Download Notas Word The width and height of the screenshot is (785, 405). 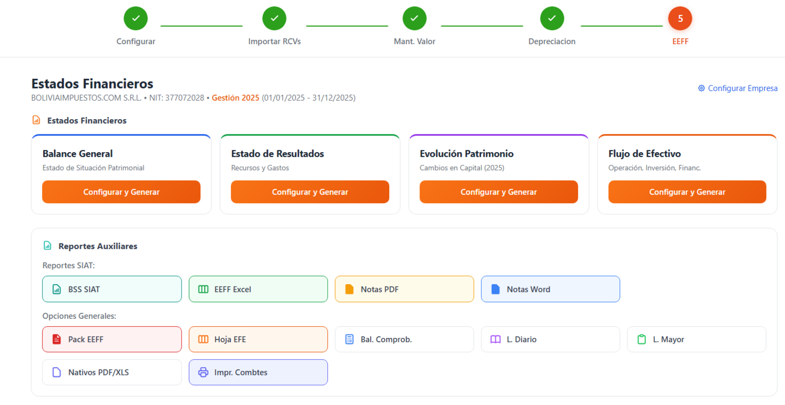[551, 289]
